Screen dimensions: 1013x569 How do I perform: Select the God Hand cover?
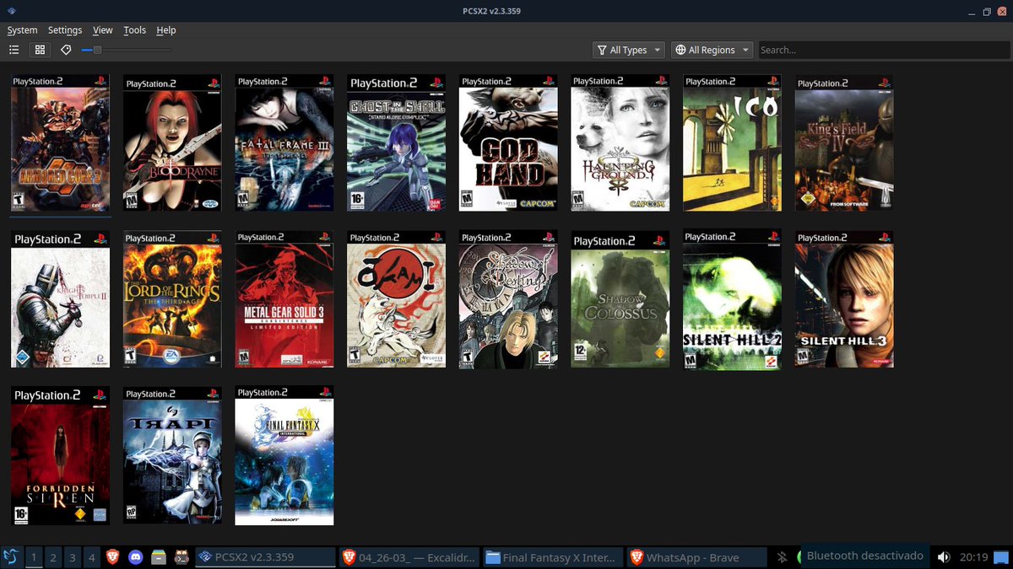[x=508, y=142]
